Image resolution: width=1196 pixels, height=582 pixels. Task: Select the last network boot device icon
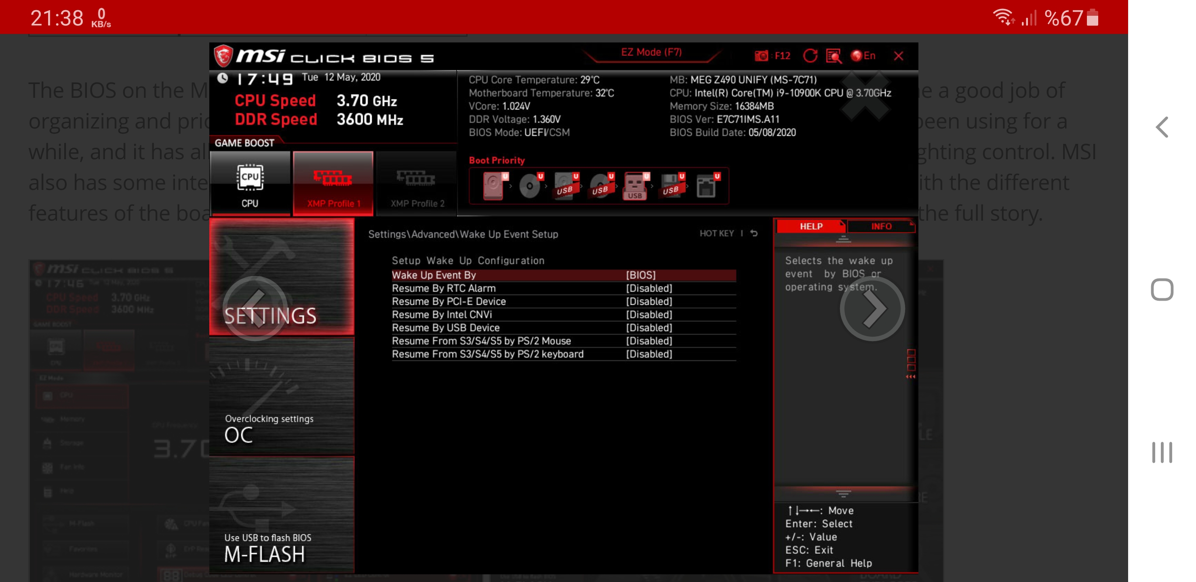707,186
